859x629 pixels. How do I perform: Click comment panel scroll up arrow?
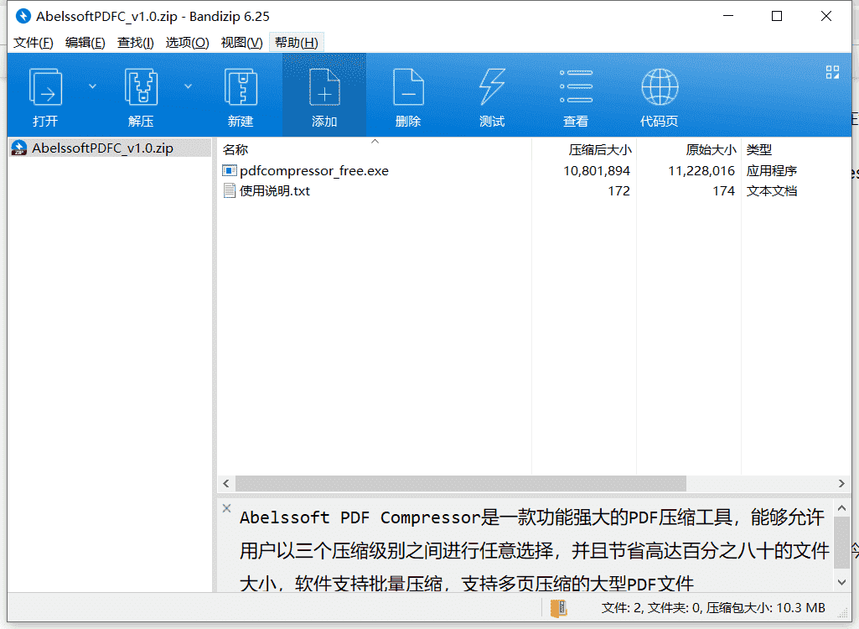pos(841,508)
